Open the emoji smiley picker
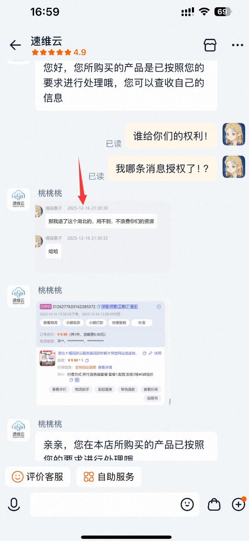 [x=187, y=504]
